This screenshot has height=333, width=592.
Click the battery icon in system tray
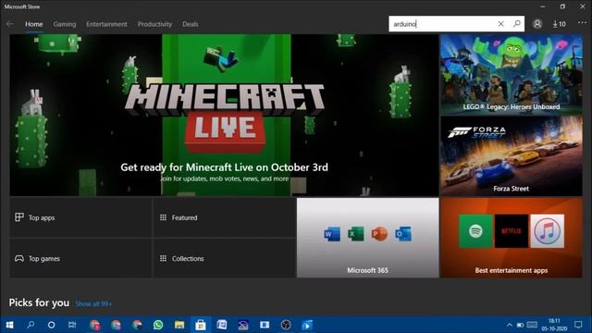click(520, 325)
